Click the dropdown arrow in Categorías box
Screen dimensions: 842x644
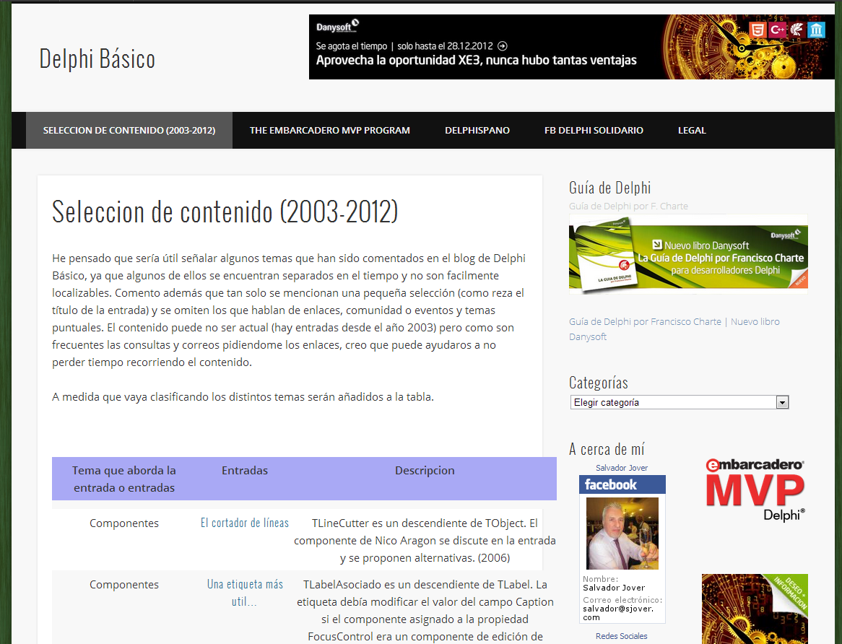click(x=781, y=403)
